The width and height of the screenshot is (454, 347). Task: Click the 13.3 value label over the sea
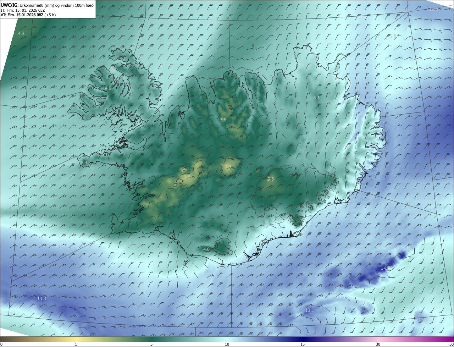click(41, 299)
